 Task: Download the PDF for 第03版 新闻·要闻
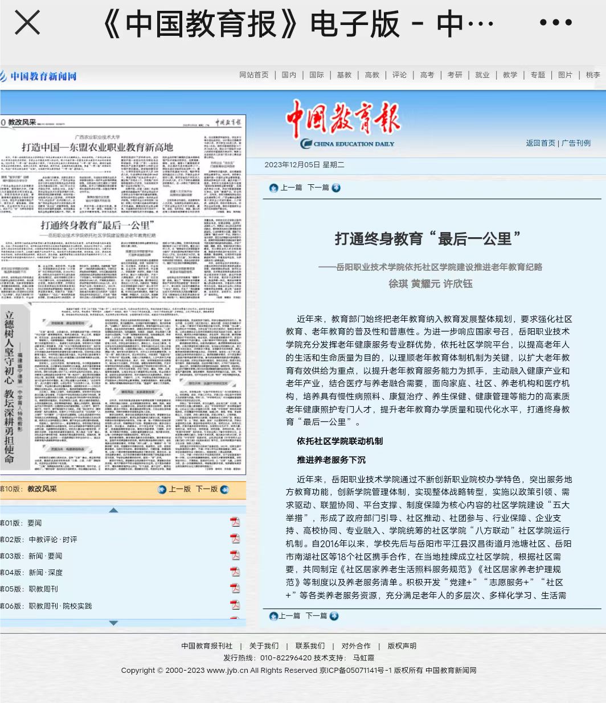(x=235, y=555)
